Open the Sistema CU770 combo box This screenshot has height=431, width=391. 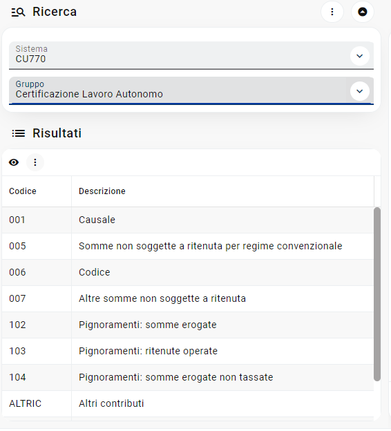(x=191, y=55)
